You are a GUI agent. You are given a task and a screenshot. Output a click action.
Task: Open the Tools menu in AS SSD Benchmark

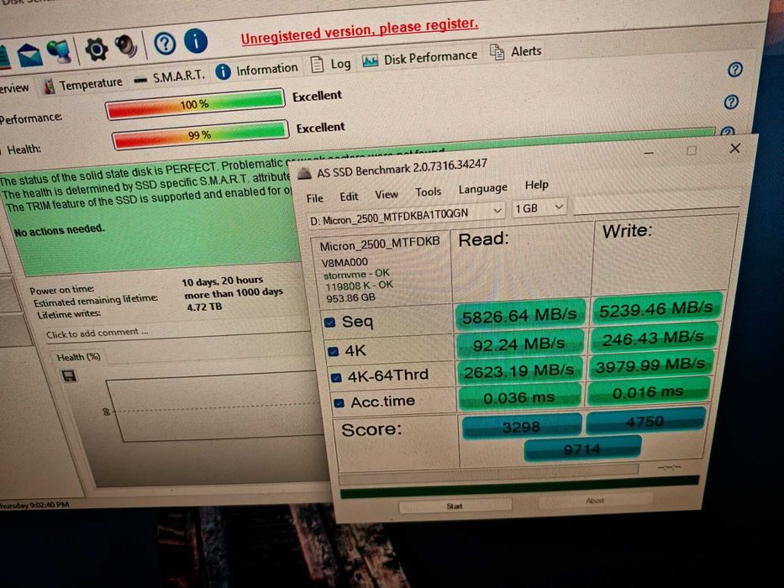(x=428, y=192)
